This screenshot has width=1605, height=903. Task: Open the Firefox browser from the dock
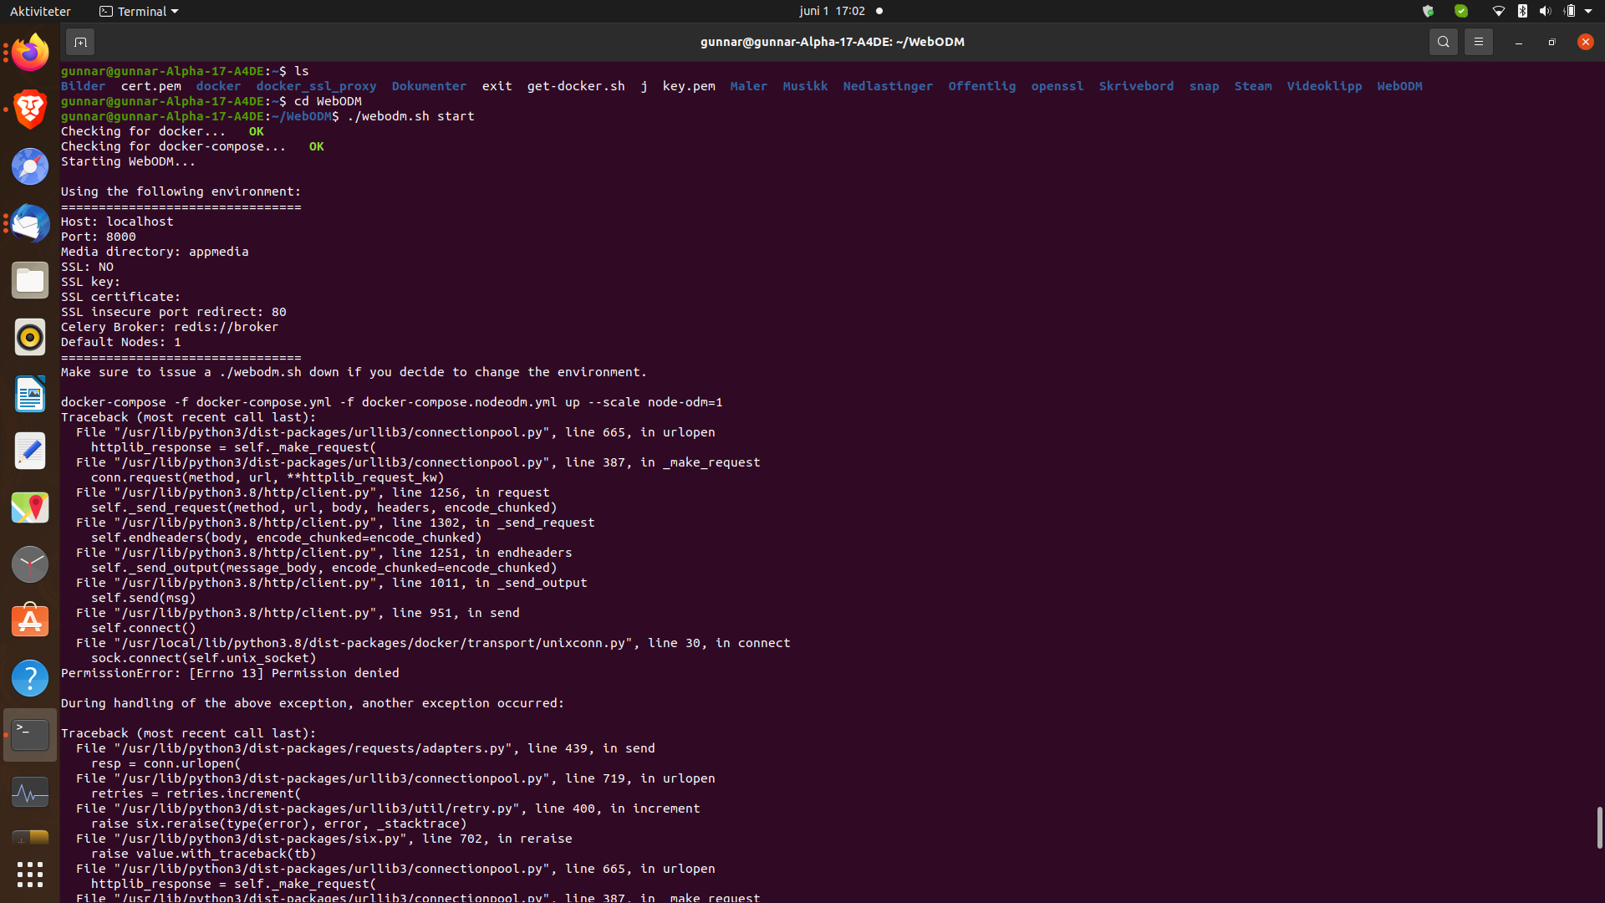[x=29, y=52]
